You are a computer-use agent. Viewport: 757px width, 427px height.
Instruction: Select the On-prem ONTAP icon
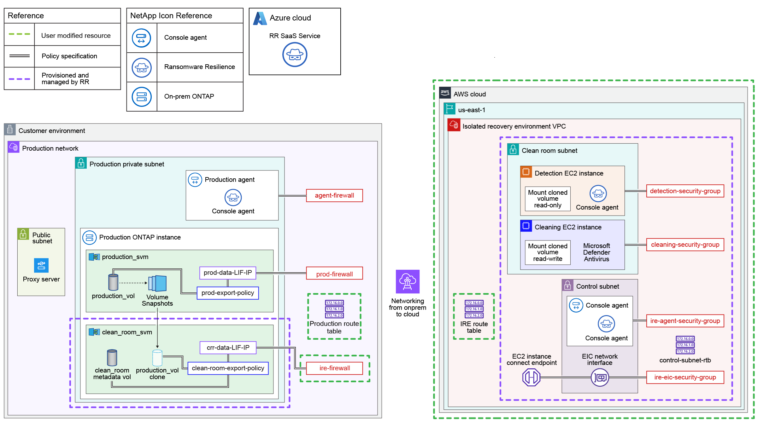click(142, 96)
